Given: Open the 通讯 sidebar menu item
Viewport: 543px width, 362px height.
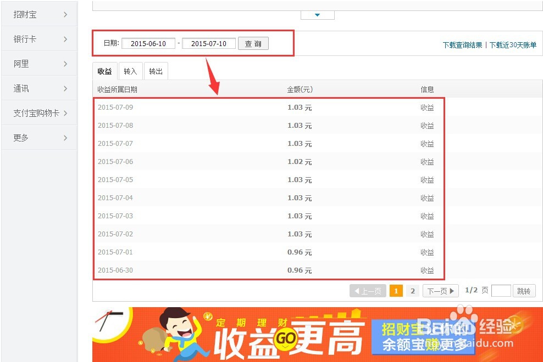Looking at the screenshot, I should pyautogui.click(x=38, y=88).
